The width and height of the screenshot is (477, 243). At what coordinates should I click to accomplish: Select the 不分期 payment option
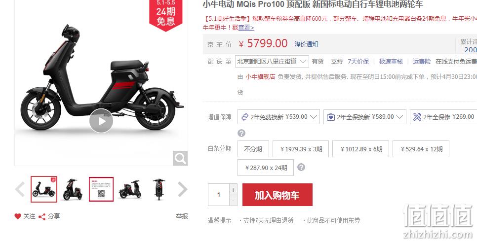click(x=253, y=149)
